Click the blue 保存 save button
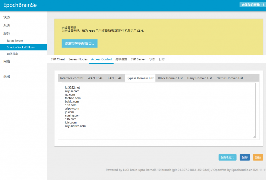This screenshot has height=180, width=266. [245, 157]
